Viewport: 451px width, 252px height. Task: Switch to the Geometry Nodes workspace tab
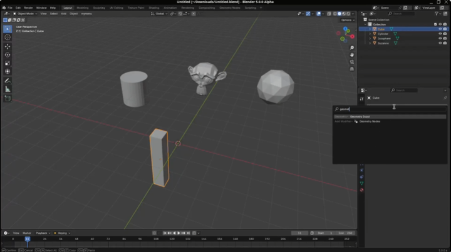[229, 8]
